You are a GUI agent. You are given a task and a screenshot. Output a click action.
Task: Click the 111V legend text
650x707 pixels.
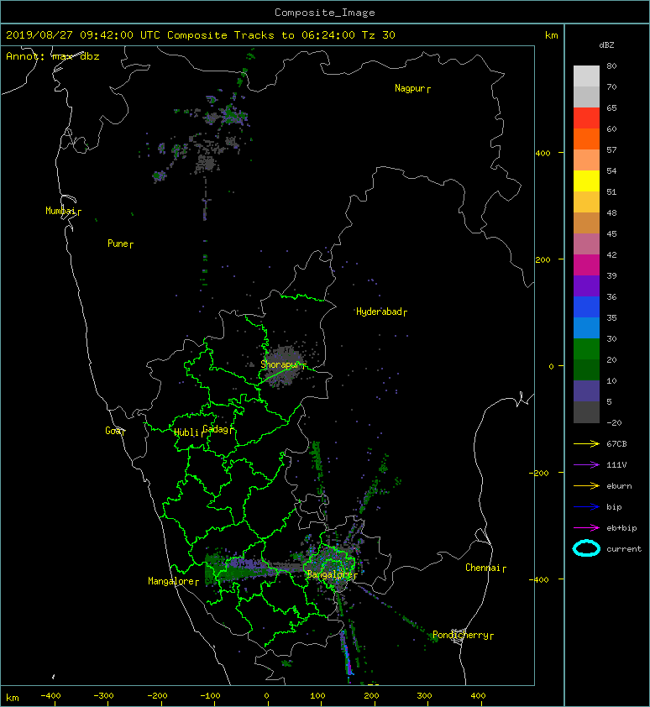[x=616, y=465]
